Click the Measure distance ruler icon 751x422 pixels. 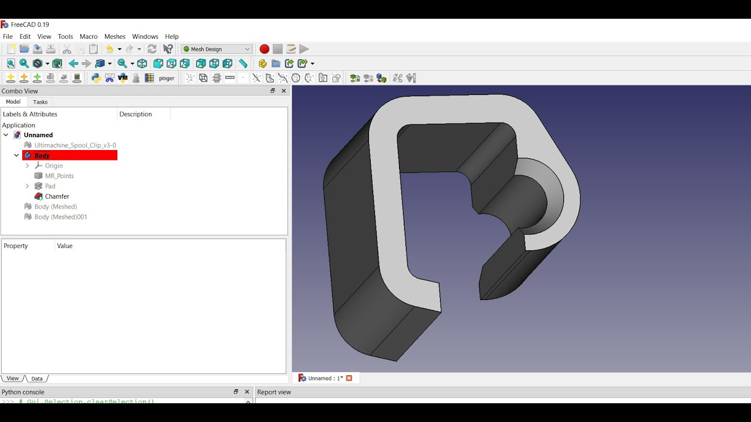pos(243,63)
